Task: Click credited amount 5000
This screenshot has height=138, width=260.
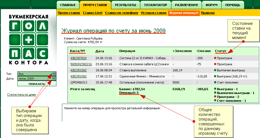Action: [176, 82]
